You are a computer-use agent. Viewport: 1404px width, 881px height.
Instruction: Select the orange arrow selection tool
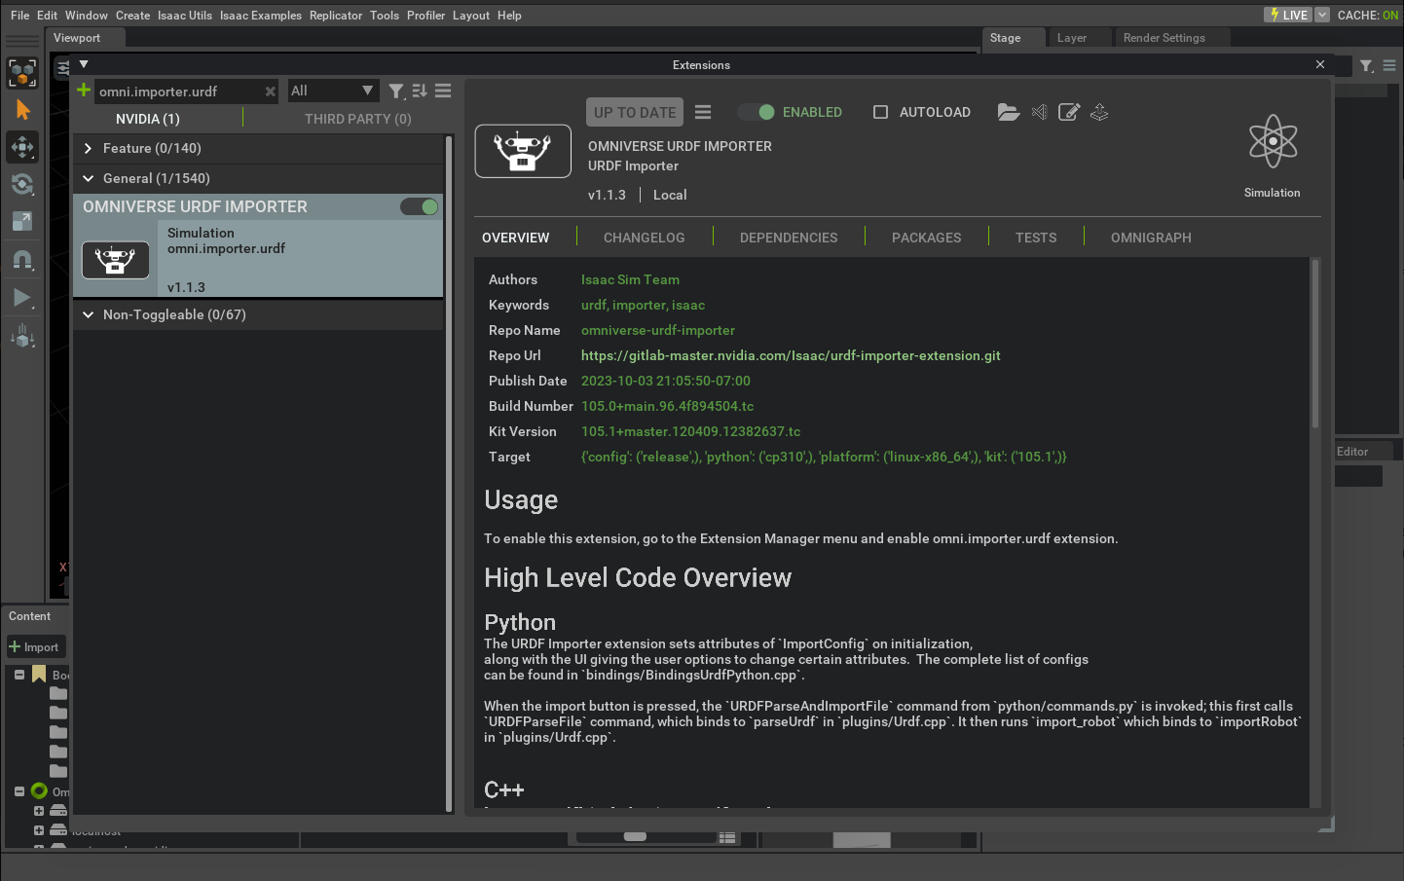click(x=22, y=110)
